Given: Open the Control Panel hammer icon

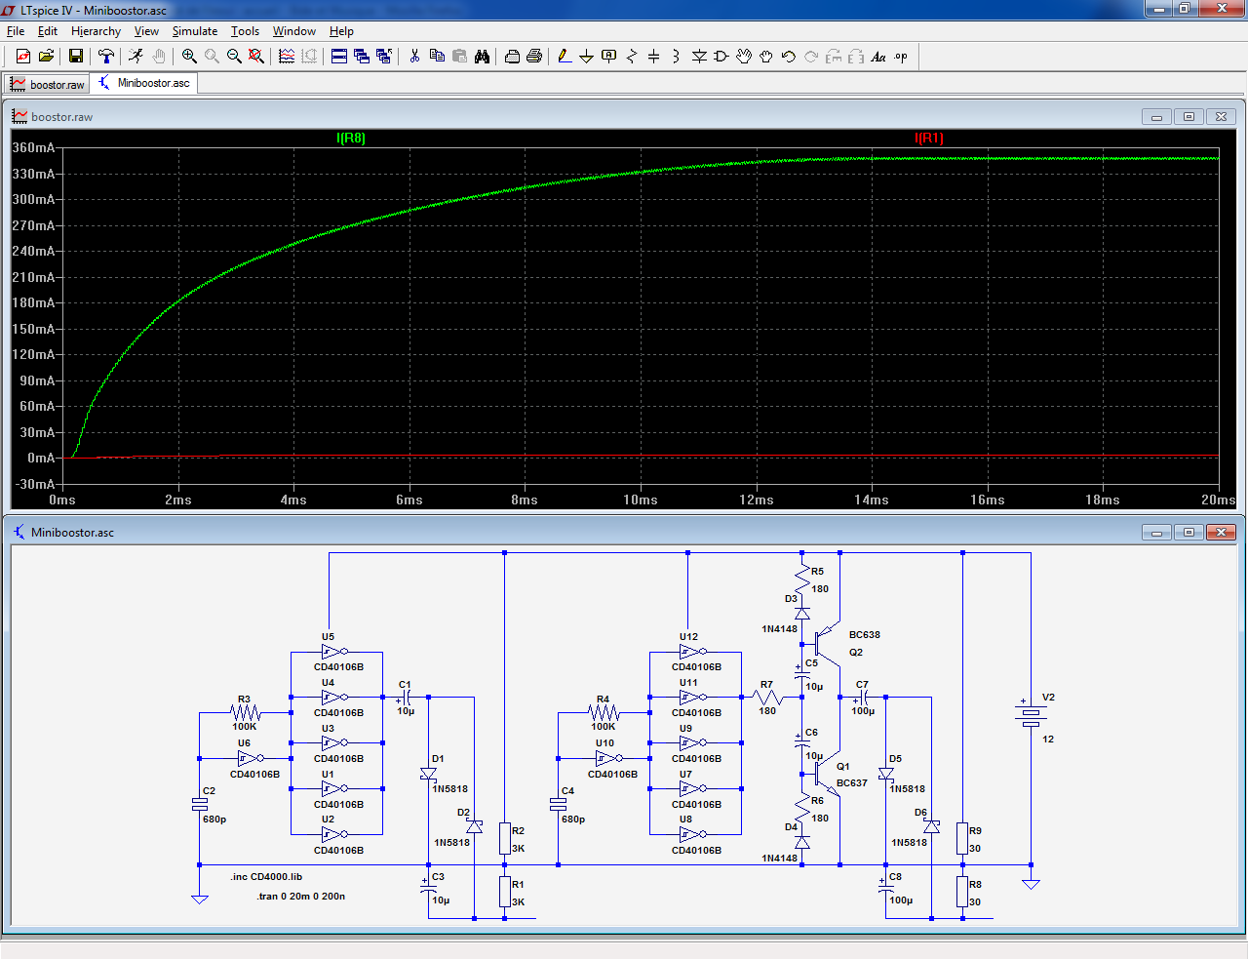Looking at the screenshot, I should point(106,57).
